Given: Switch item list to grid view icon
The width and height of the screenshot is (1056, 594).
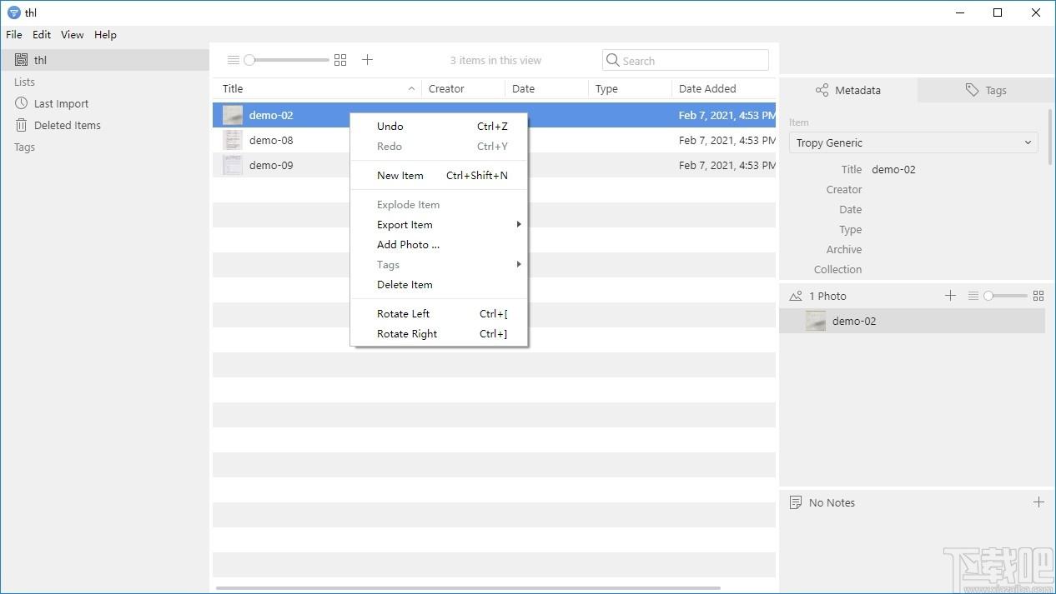Looking at the screenshot, I should tap(340, 60).
